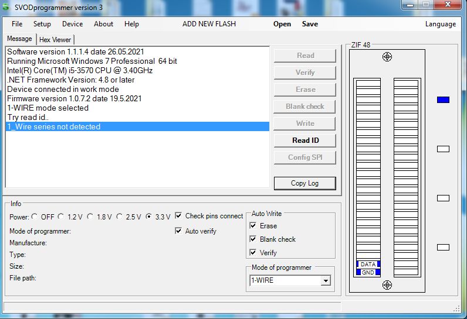
Task: Click the Copy Log button
Action: pos(304,183)
